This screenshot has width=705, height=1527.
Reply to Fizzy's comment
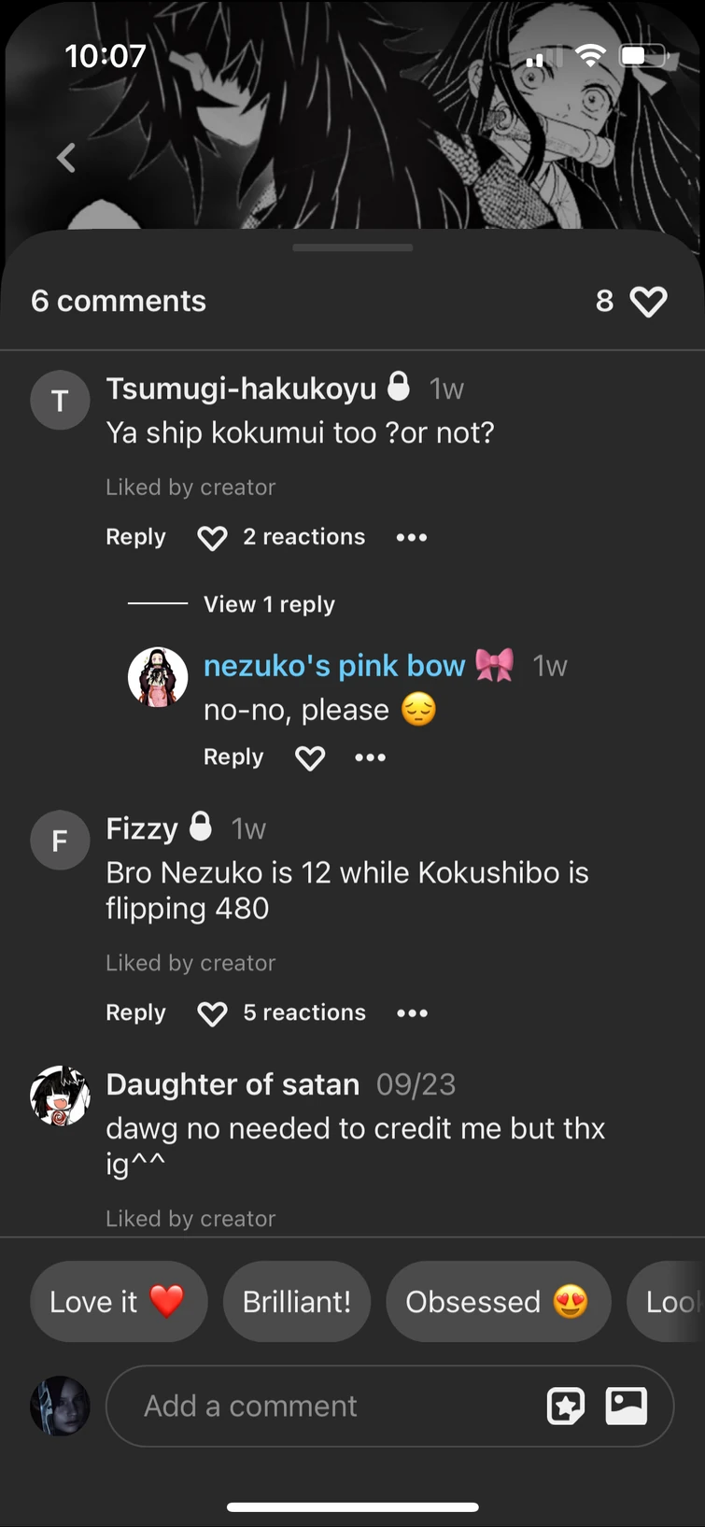tap(135, 1012)
